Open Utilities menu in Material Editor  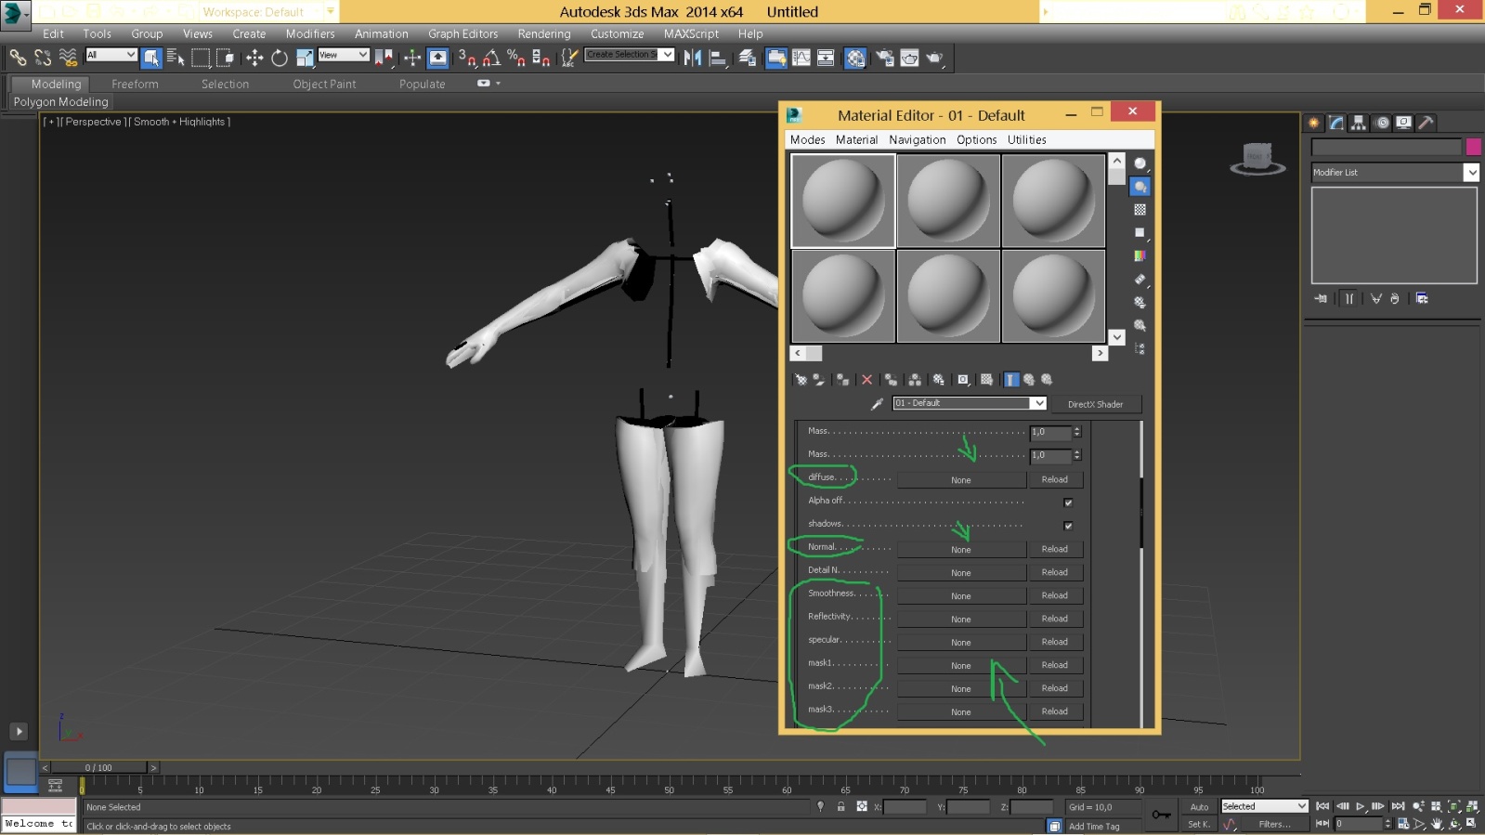point(1026,140)
